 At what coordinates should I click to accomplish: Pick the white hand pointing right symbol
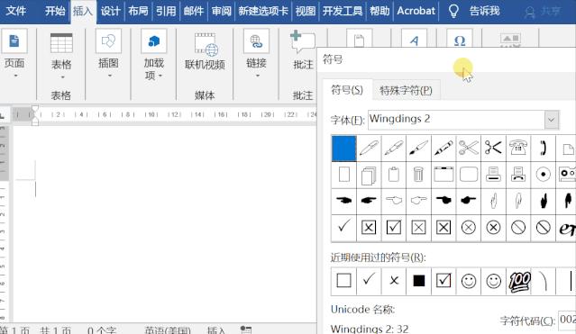(419, 201)
